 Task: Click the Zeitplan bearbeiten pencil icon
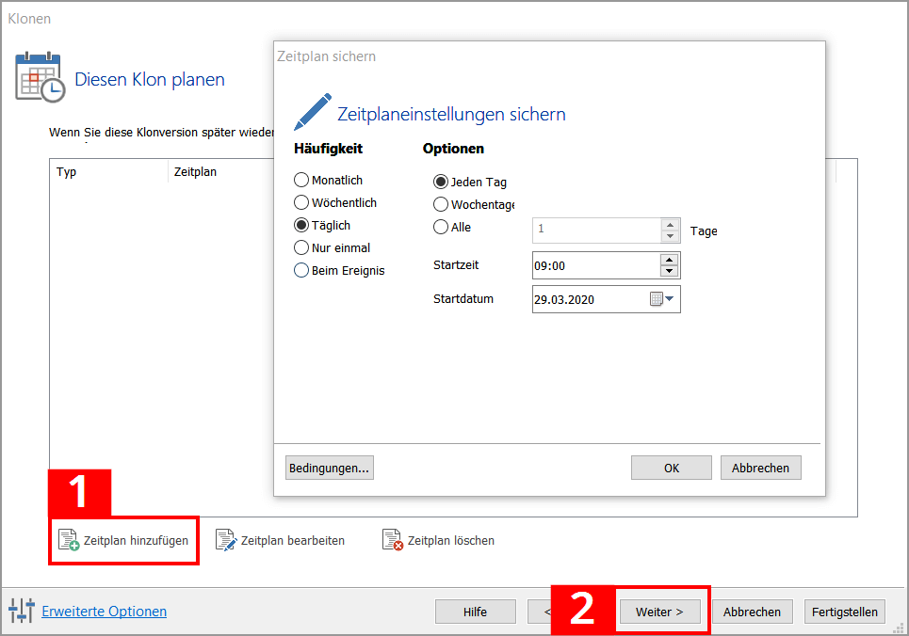[225, 540]
